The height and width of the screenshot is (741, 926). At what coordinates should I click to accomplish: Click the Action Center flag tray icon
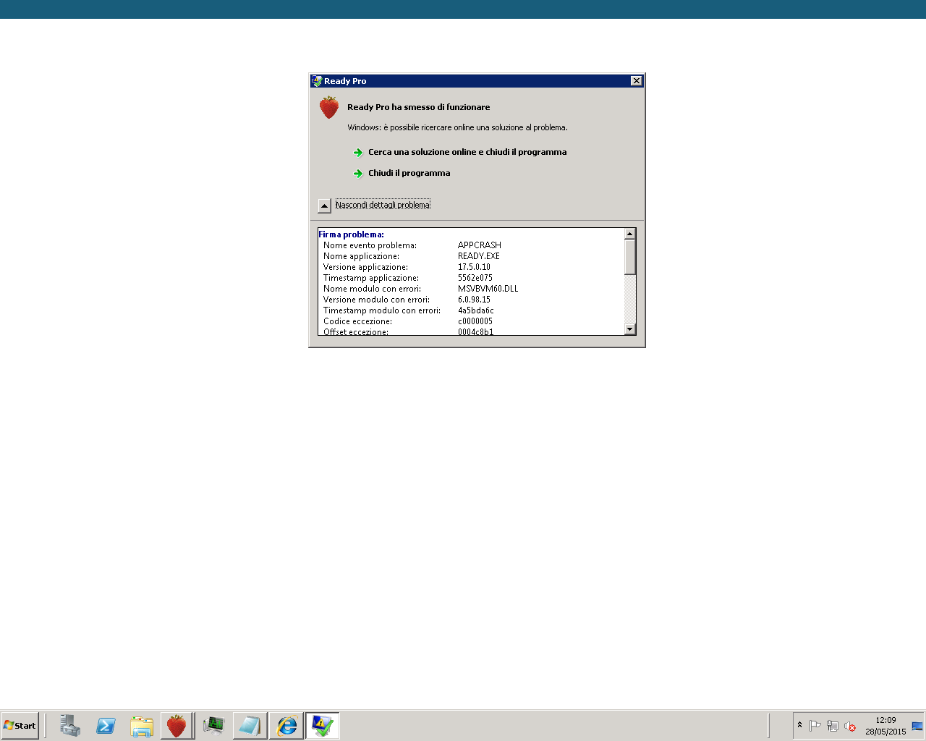click(815, 726)
